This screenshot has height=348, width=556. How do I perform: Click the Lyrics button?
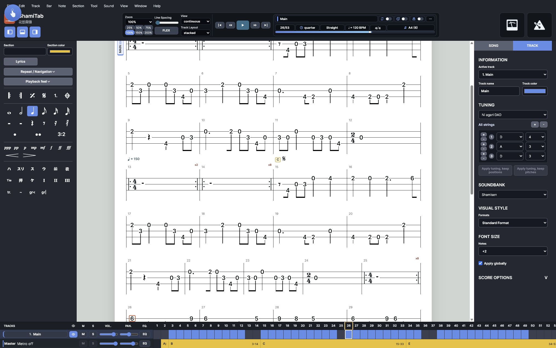pos(21,62)
